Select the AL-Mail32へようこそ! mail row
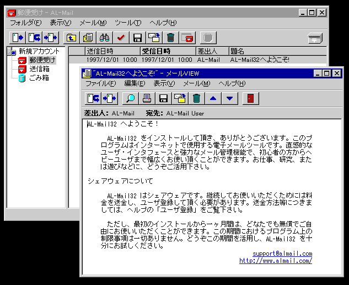Screen dimensions: 349x285 click(197, 60)
